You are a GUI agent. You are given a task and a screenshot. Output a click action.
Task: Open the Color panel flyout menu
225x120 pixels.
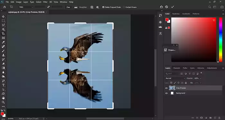223,14
